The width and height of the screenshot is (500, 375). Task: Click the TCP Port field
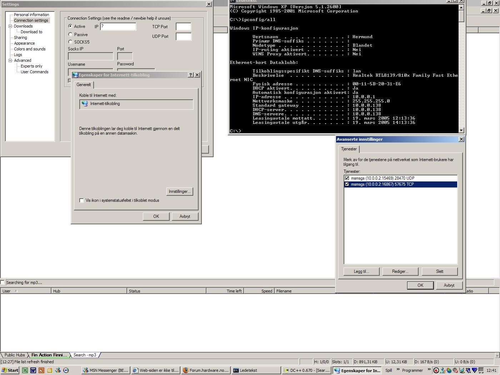pos(184,27)
